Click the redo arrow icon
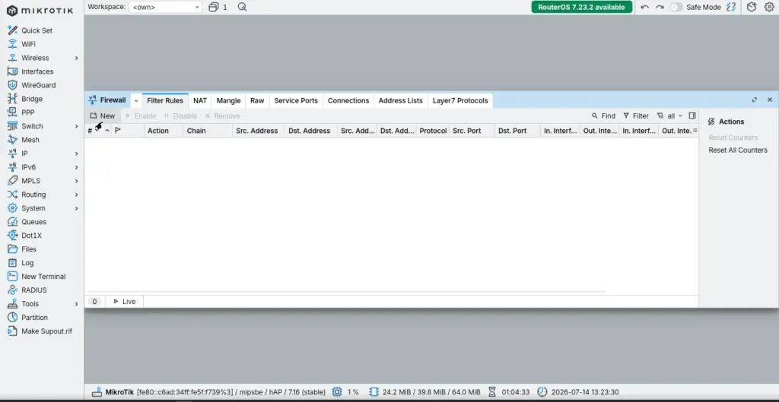Viewport: 779px width, 402px height. tap(660, 7)
